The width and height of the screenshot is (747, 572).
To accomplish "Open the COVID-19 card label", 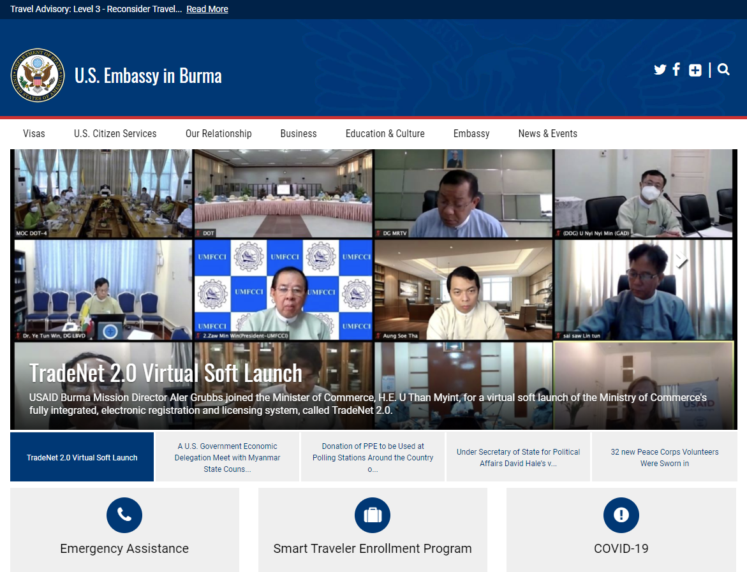I will [x=621, y=548].
